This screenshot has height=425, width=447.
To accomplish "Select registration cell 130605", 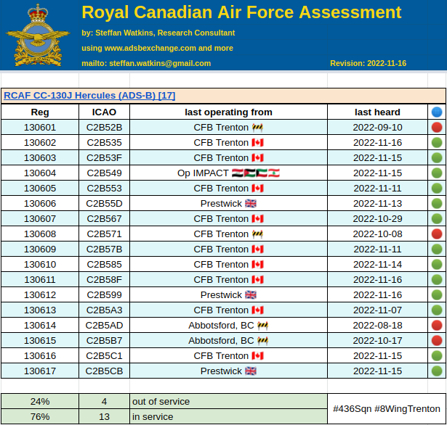I will (40, 189).
